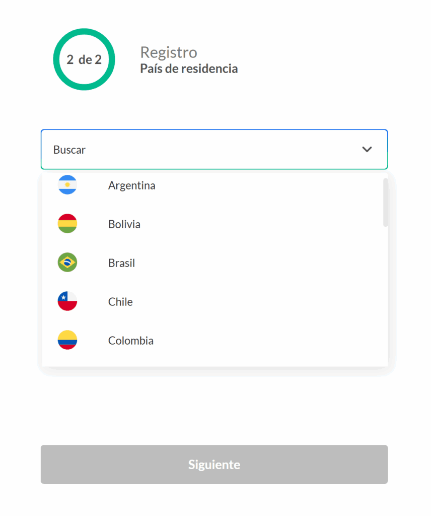Collapse dropdown using the chevron arrow
The width and height of the screenshot is (431, 516).
(x=367, y=149)
